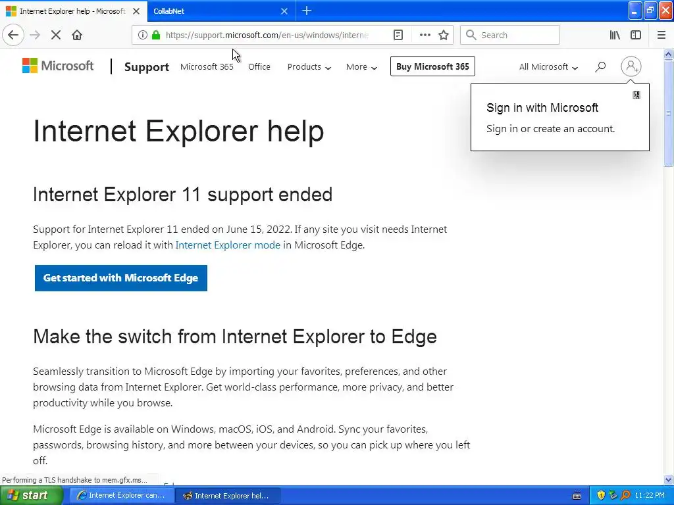Expand the More dropdown menu

(361, 67)
